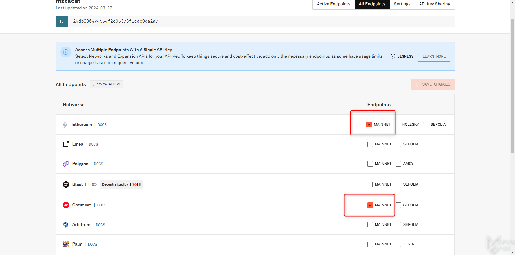This screenshot has height=255, width=515.
Task: Click the Ethereum network logo
Action: 65,125
